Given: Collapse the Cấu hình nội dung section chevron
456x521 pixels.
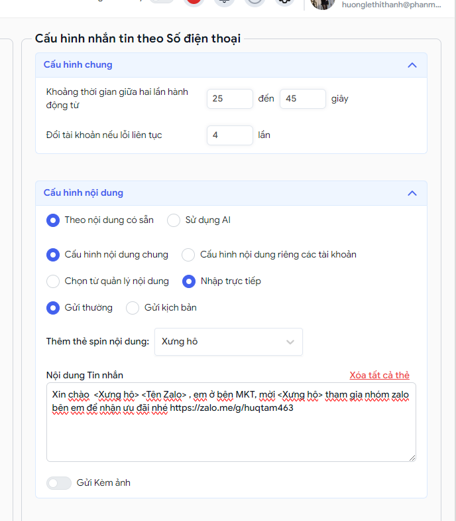Looking at the screenshot, I should coord(412,193).
